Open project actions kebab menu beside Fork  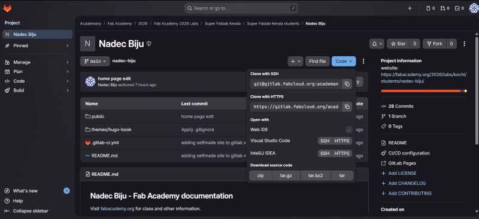click(465, 44)
